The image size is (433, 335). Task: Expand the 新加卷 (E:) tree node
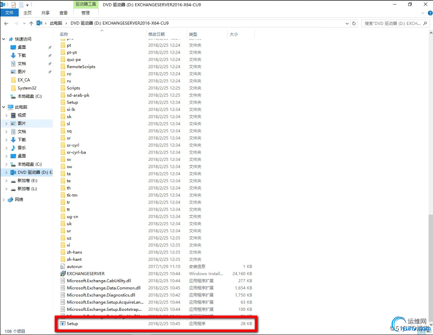tap(6, 180)
